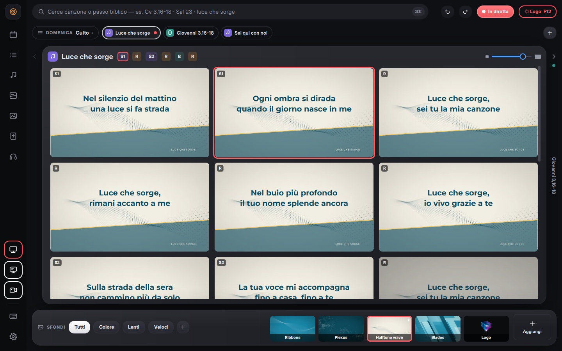The width and height of the screenshot is (562, 351).
Task: Switch to the Sei qui con noi tab
Action: tap(247, 33)
